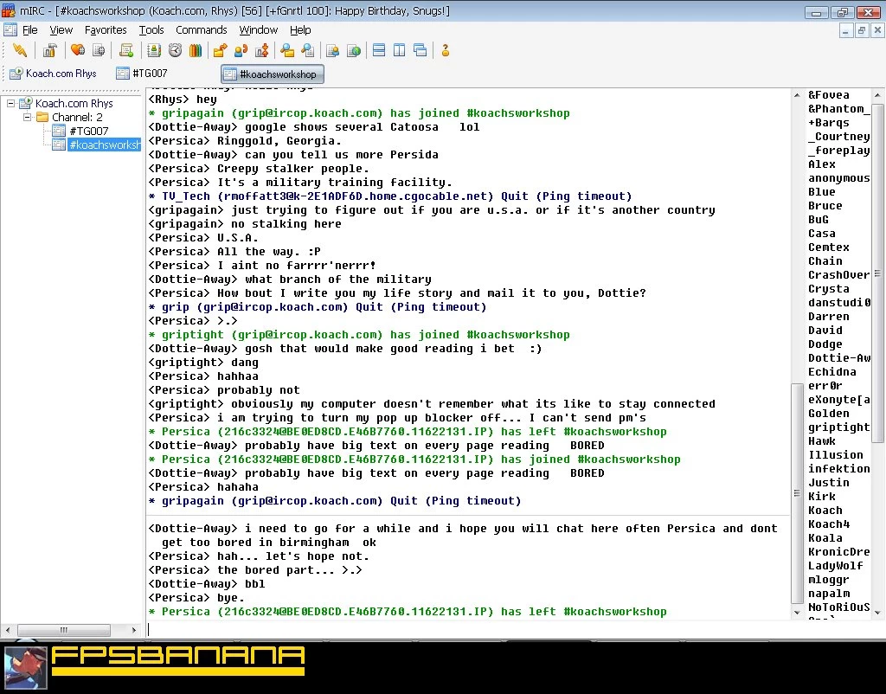
Task: Collapse the Channel: 2 folder node
Action: 27,117
